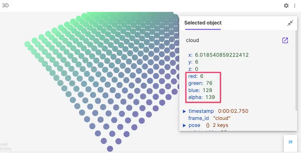Click the 3D panel title
The width and height of the screenshot is (301, 153).
[5, 5]
